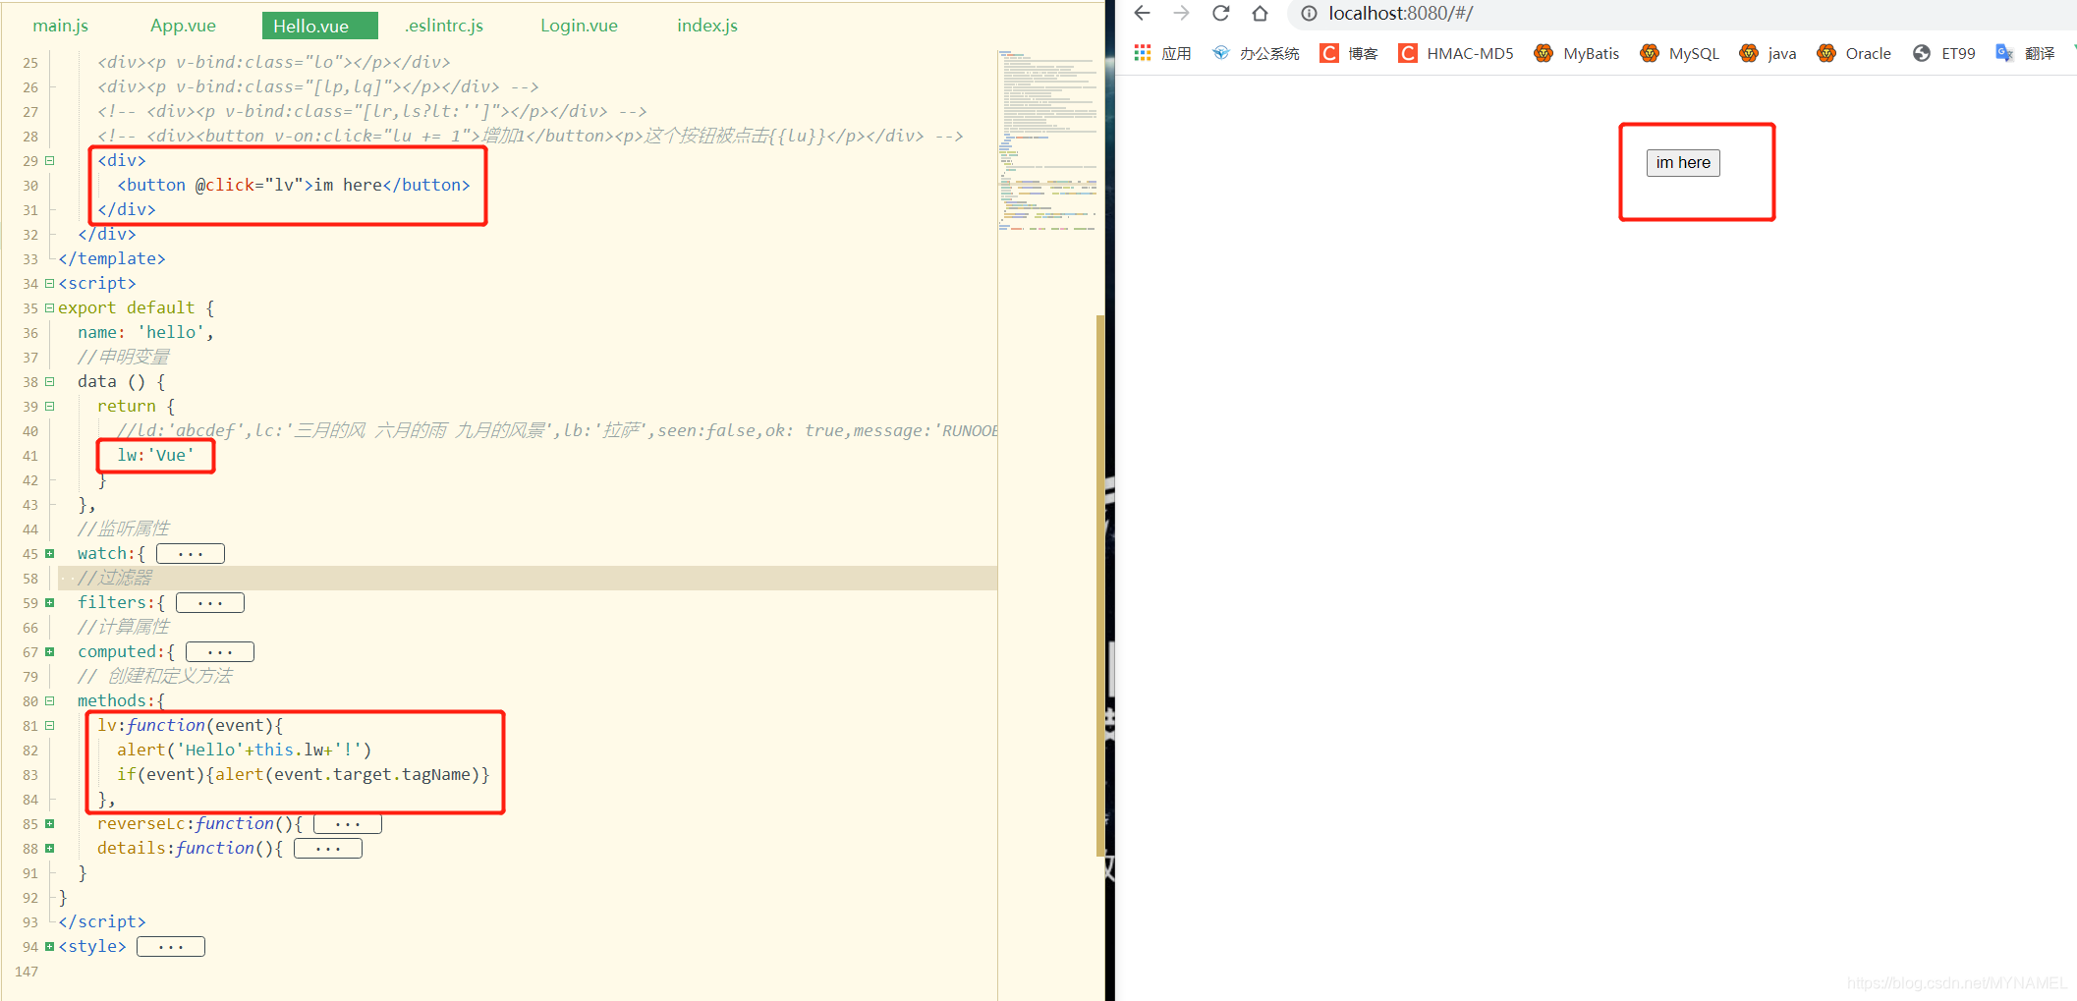Click the browser forward arrow
Viewport: 2077px width, 1001px height.
coord(1181,13)
